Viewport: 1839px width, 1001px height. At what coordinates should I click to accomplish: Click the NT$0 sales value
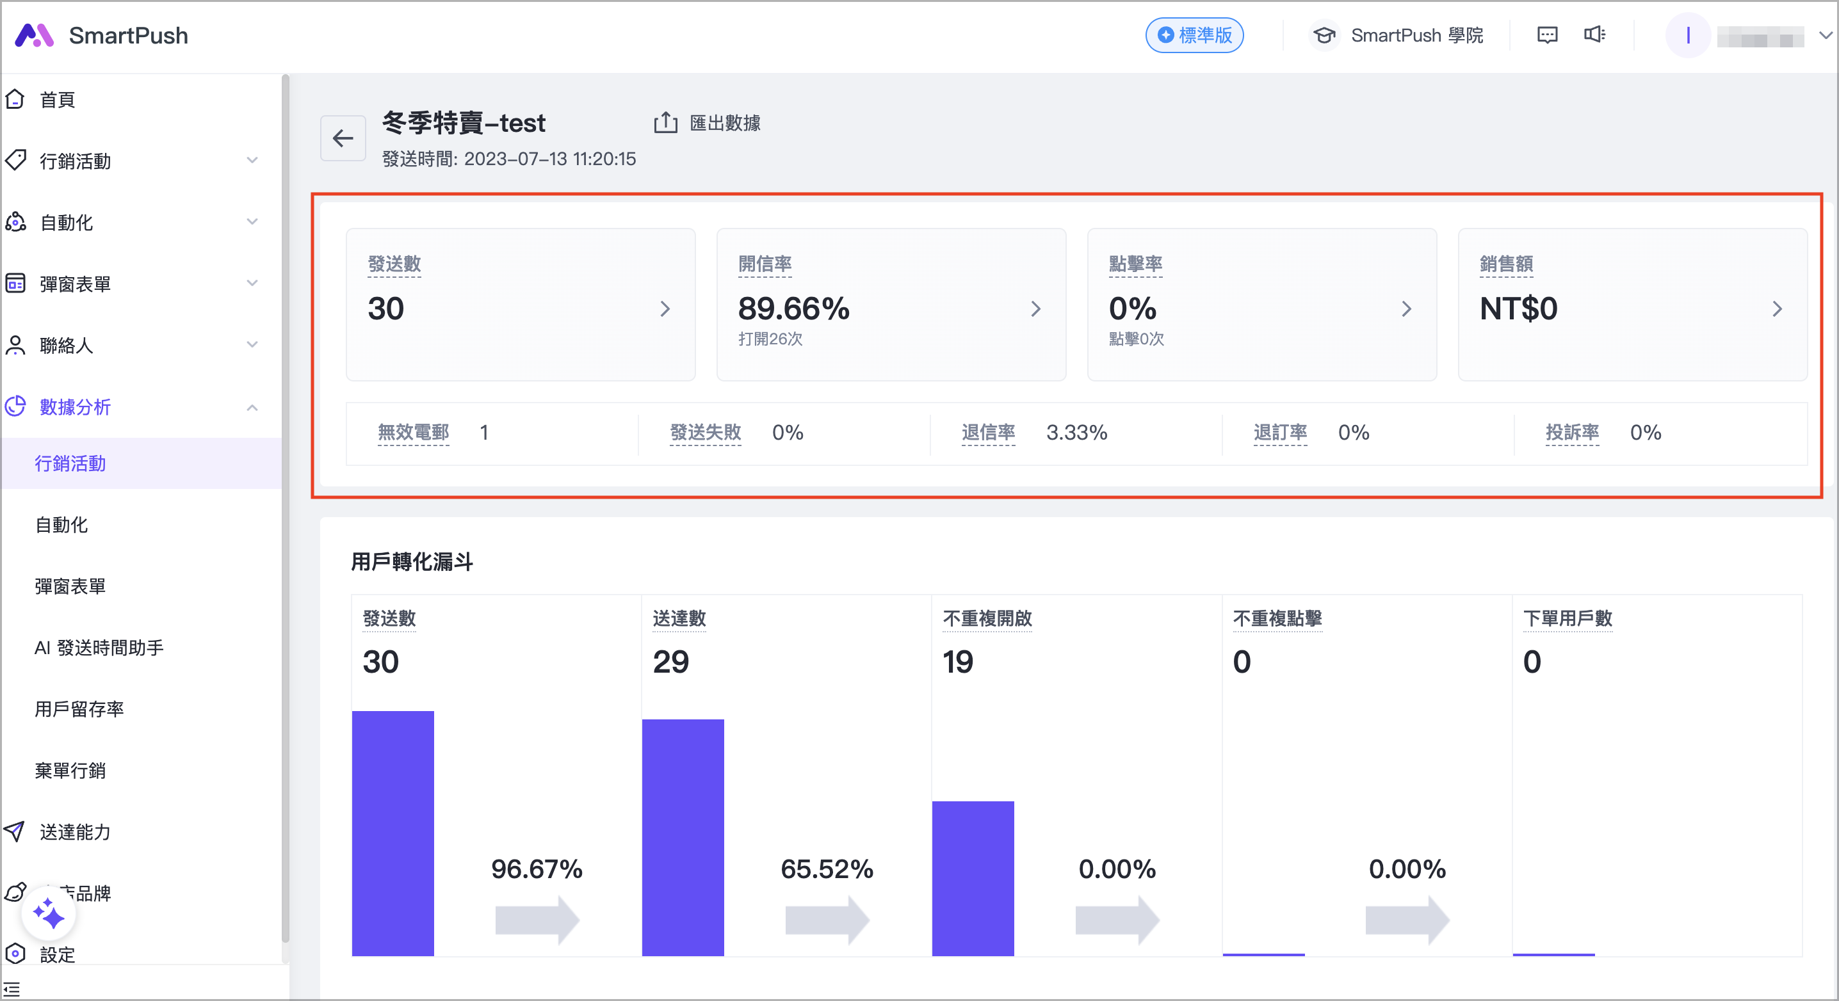coord(1518,308)
